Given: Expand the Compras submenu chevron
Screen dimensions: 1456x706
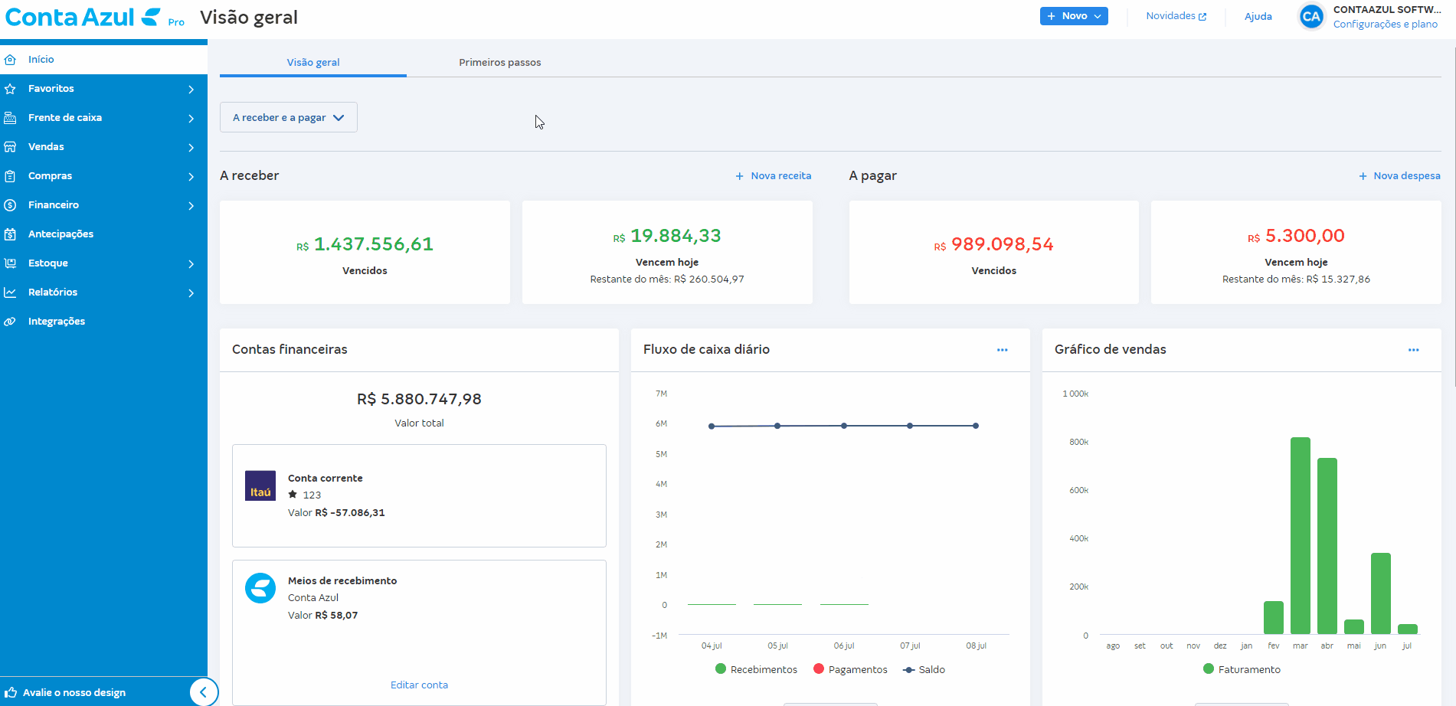Looking at the screenshot, I should coord(191,177).
